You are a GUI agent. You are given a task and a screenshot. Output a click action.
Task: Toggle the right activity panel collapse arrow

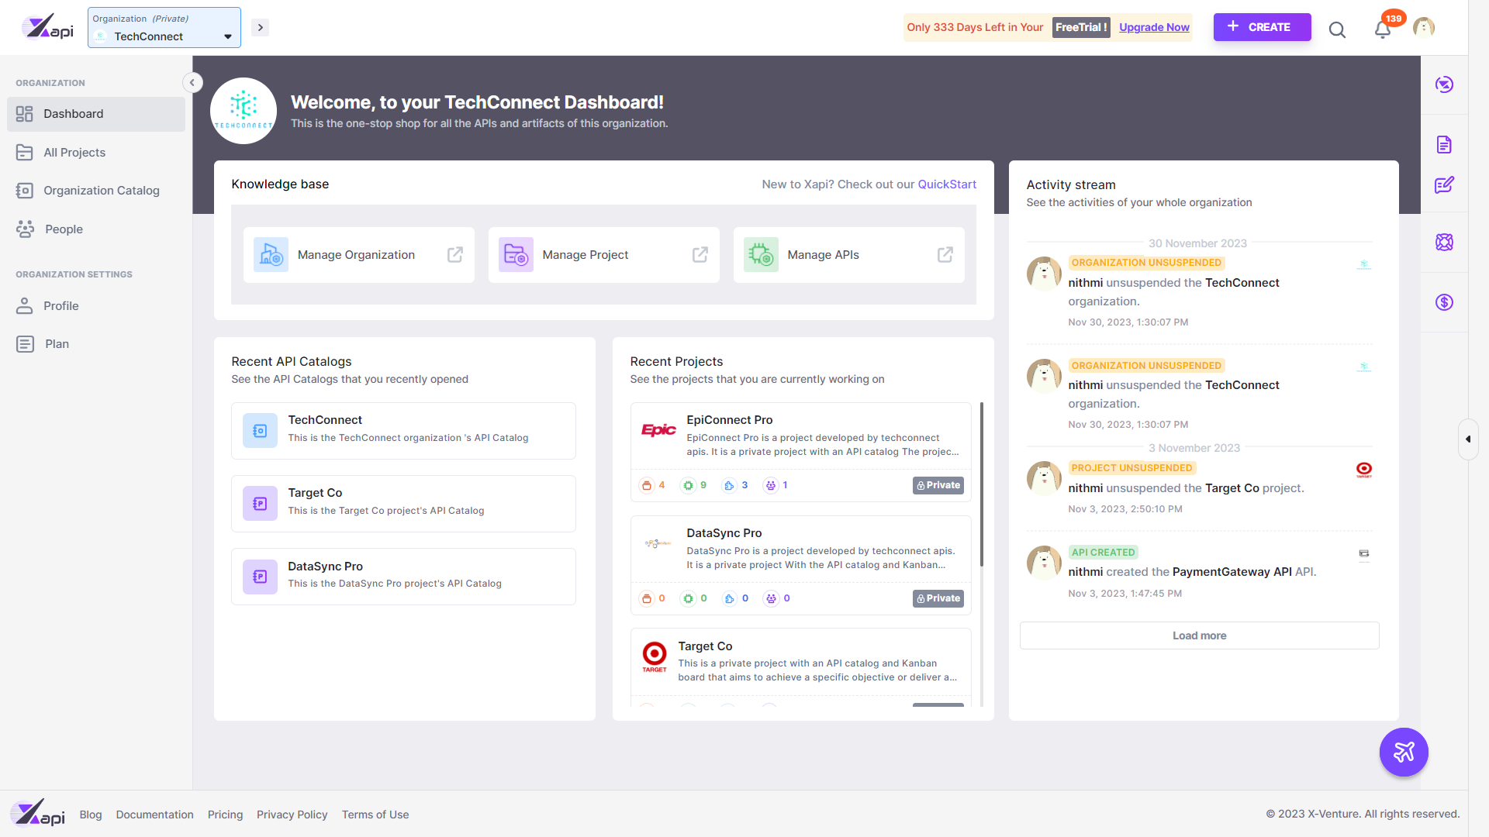coord(1467,439)
